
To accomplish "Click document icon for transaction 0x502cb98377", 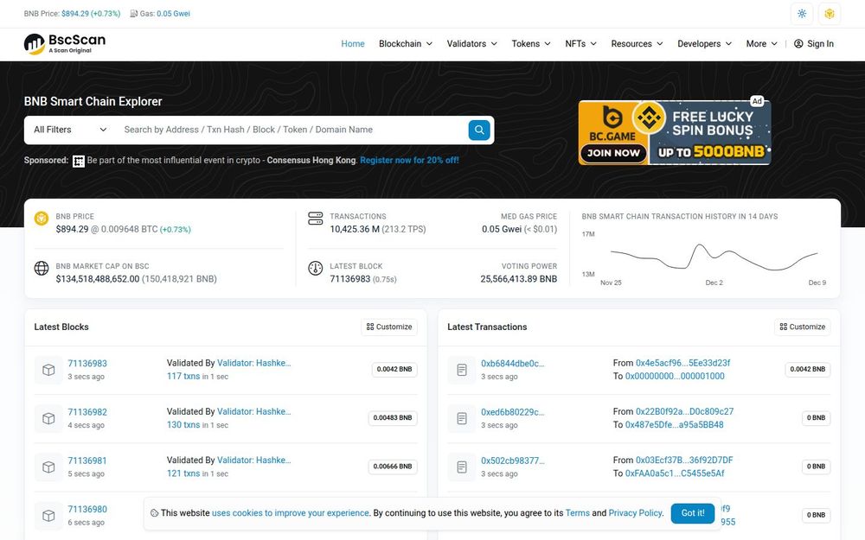I will click(462, 467).
